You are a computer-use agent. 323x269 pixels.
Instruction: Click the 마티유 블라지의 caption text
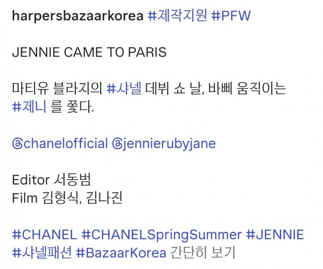[57, 89]
